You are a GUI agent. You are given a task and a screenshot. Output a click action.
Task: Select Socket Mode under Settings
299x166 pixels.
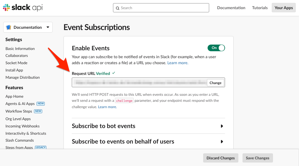click(x=17, y=63)
